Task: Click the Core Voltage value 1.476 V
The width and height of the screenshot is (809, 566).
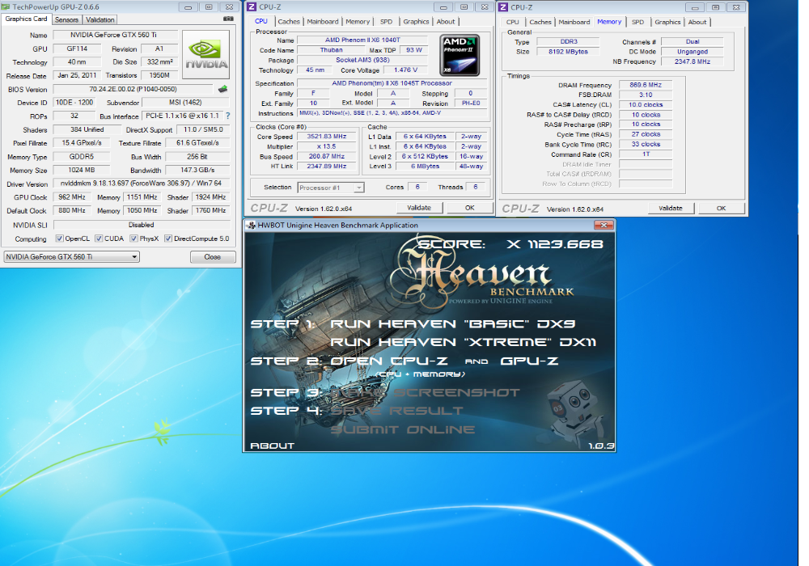Action: tap(405, 70)
